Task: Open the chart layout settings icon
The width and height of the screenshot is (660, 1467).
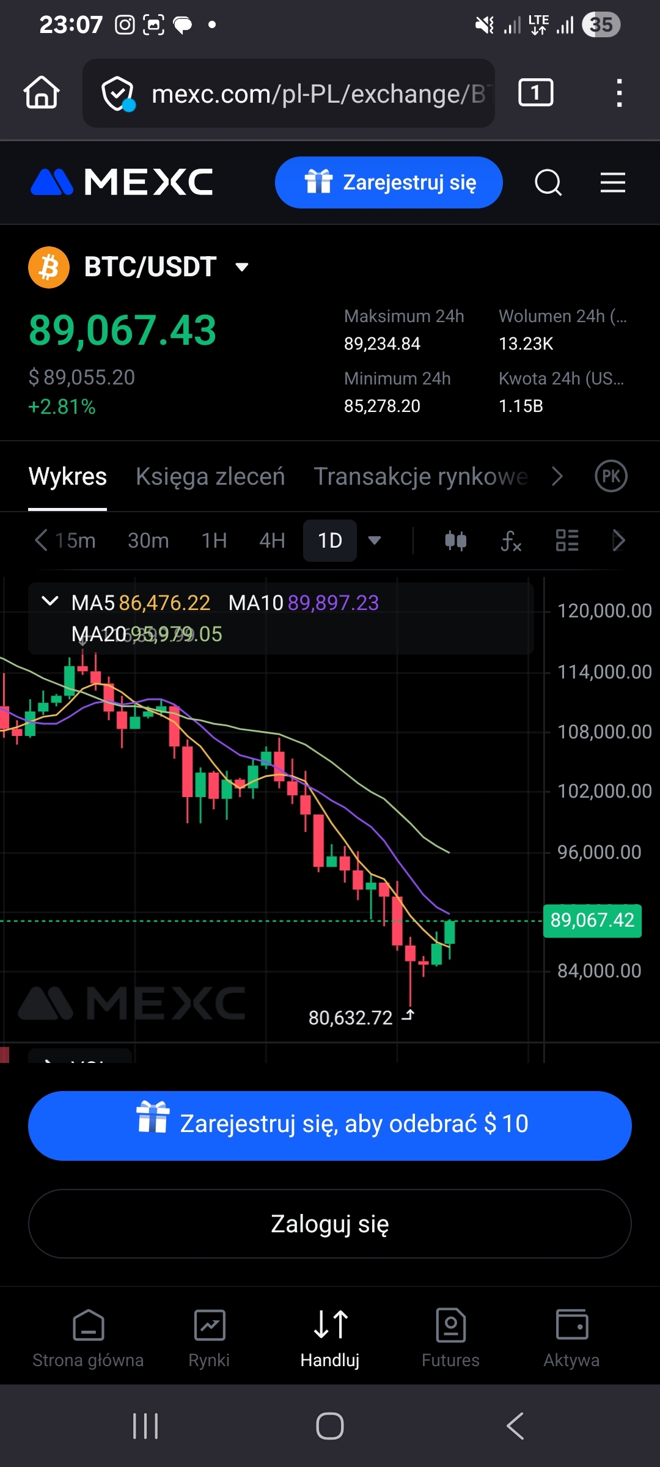Action: [567, 540]
